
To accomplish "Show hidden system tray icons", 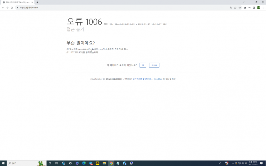I will 233,163.
